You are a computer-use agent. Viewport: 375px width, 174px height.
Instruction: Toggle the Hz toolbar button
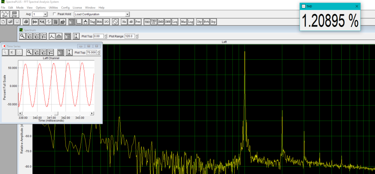click(124, 22)
